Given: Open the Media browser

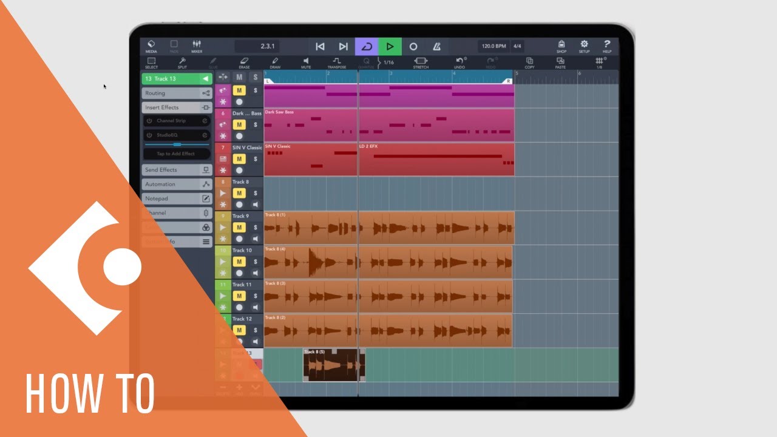Looking at the screenshot, I should (151, 47).
